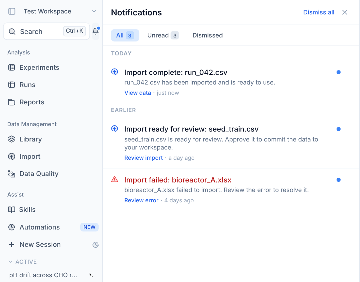The height and width of the screenshot is (282, 360).
Task: Select the All notifications tab
Action: [x=125, y=35]
